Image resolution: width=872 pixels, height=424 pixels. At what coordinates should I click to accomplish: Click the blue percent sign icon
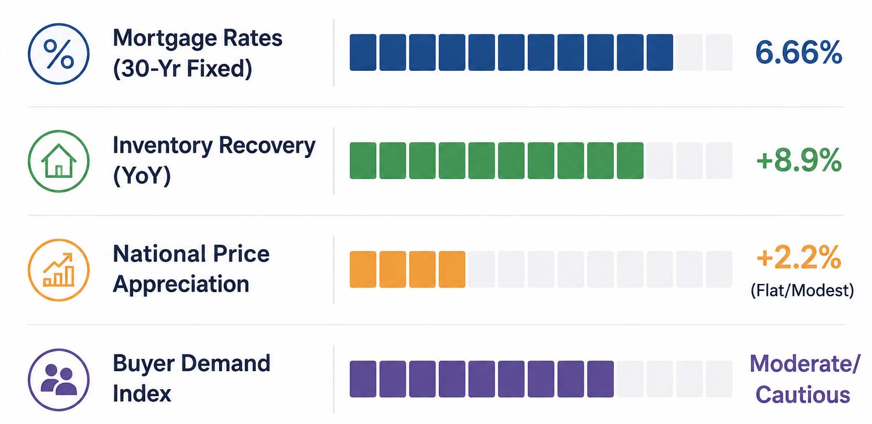pos(59,53)
